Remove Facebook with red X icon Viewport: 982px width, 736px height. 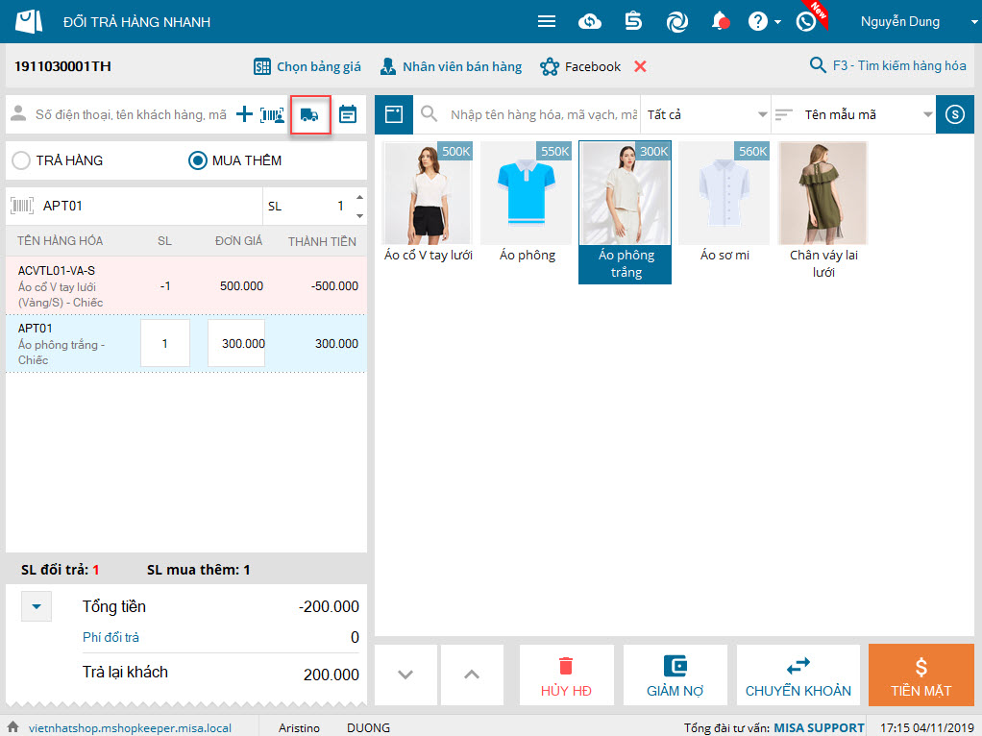pos(640,66)
